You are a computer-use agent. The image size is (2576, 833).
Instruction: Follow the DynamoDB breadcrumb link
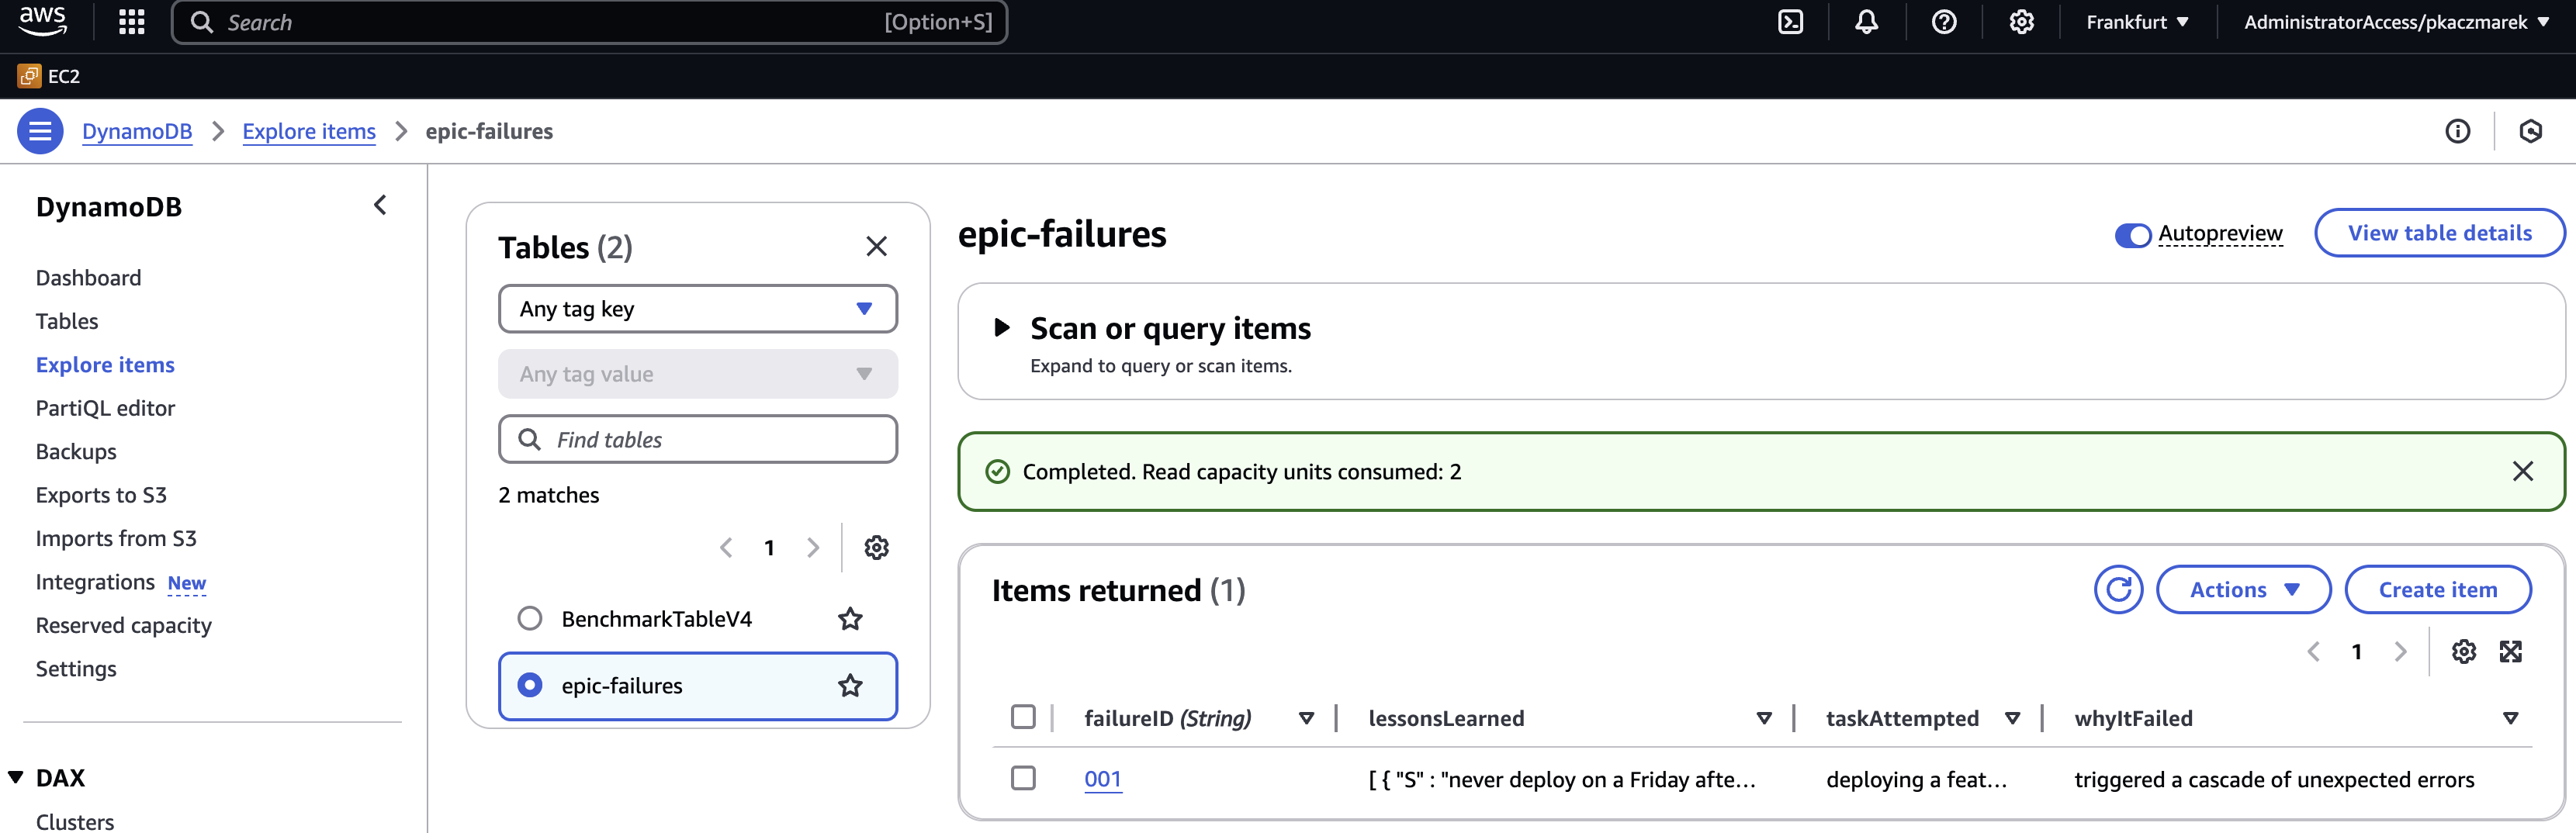[x=137, y=131]
